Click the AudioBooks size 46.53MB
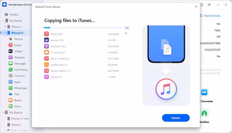232x133 pixels. 113,65
